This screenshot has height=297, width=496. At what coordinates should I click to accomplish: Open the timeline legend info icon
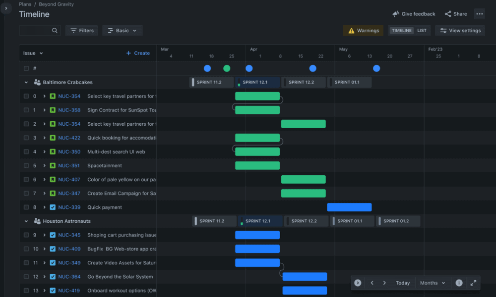[x=459, y=283]
